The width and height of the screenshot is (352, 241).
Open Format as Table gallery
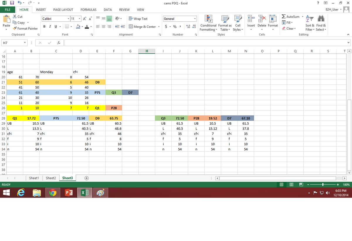coord(226,23)
